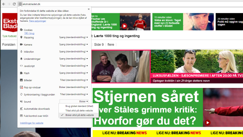Click the site info icon in the address bar
Screen dimensions: 243x137
point(20,4)
